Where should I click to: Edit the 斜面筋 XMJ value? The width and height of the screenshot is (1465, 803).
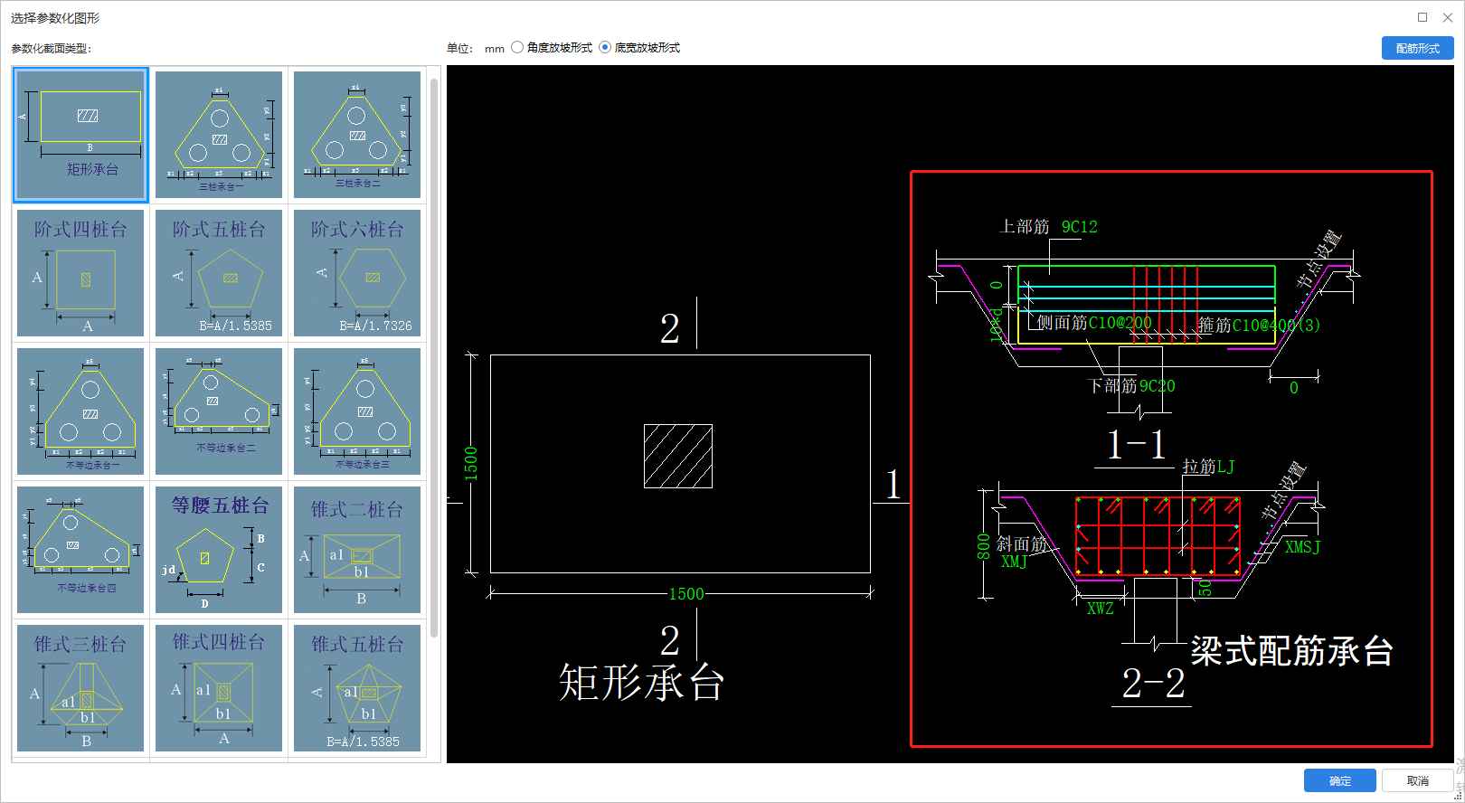click(x=1014, y=562)
